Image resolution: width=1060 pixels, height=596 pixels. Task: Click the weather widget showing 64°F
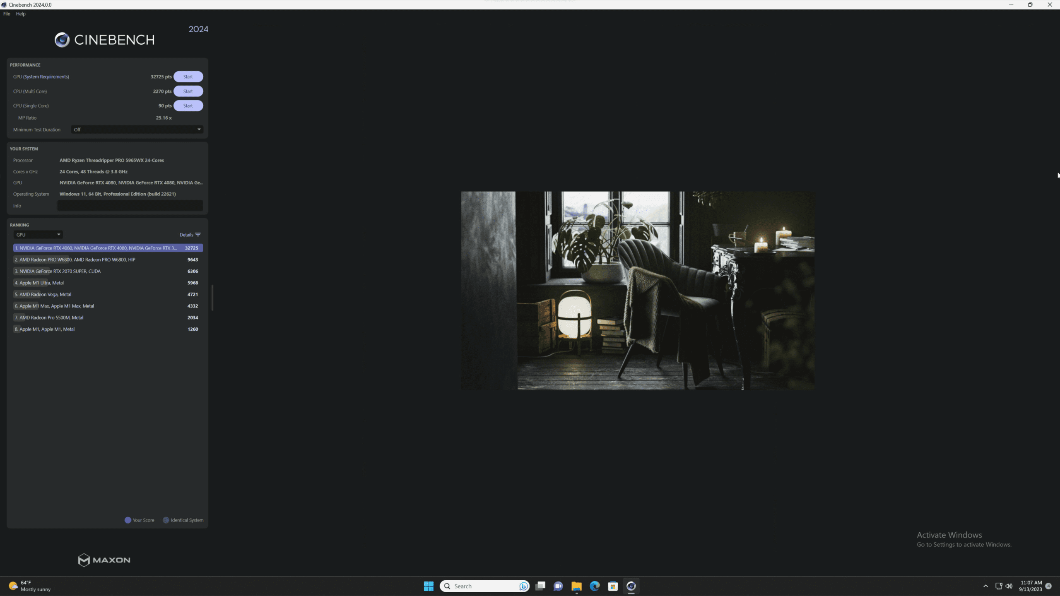tap(25, 586)
